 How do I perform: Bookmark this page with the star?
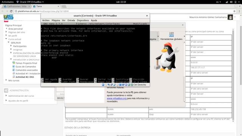(x=234, y=11)
